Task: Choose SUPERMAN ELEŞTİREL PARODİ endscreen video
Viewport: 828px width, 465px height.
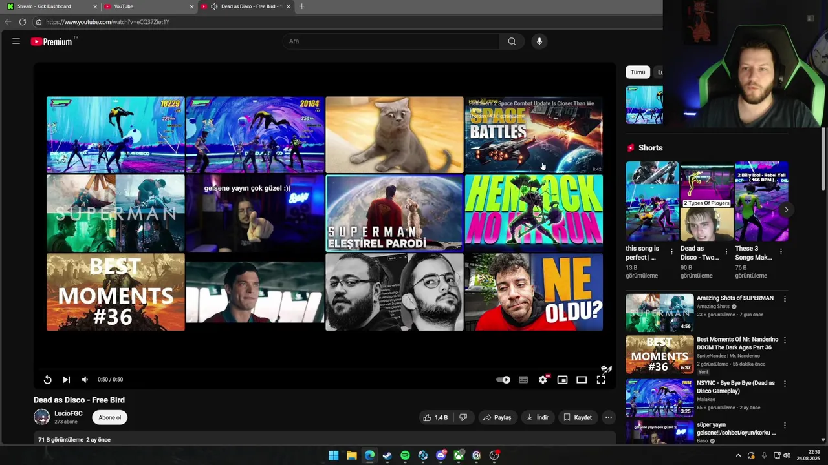Action: click(395, 212)
